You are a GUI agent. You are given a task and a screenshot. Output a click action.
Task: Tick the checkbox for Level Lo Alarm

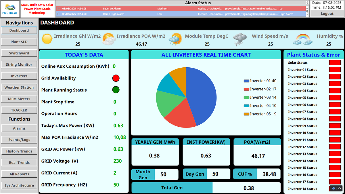click(59, 9)
